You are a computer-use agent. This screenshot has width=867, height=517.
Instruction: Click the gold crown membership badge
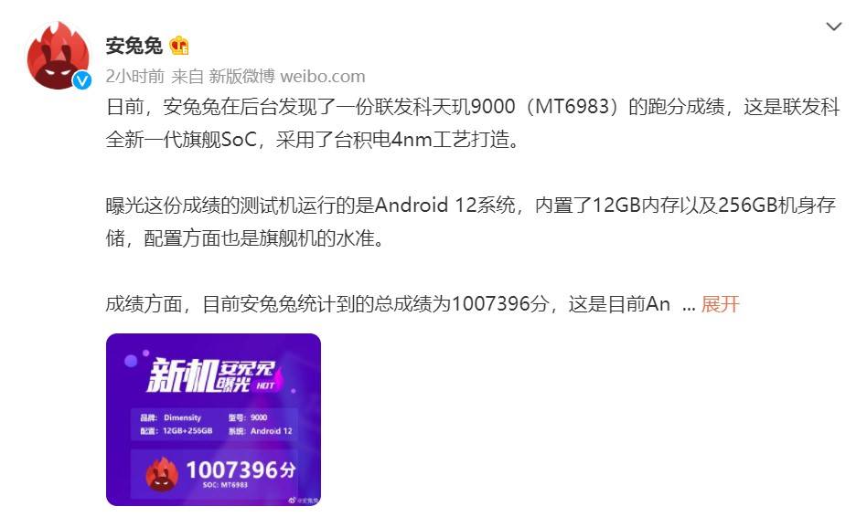pos(179,46)
